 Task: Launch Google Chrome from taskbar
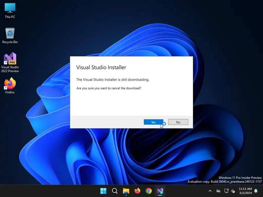coord(149,191)
